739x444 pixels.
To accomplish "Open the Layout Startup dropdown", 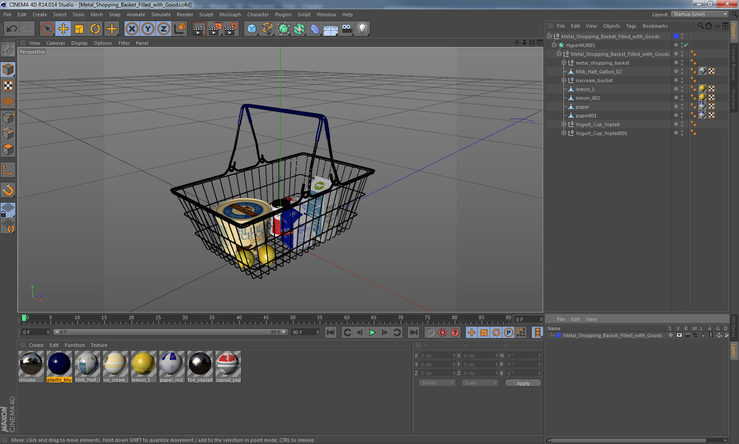I will [700, 15].
